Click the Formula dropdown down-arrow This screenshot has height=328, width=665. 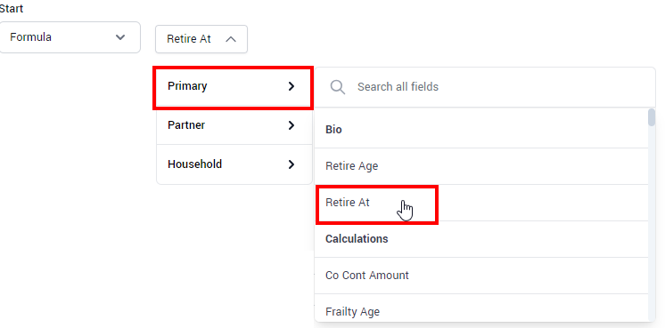[x=120, y=37]
